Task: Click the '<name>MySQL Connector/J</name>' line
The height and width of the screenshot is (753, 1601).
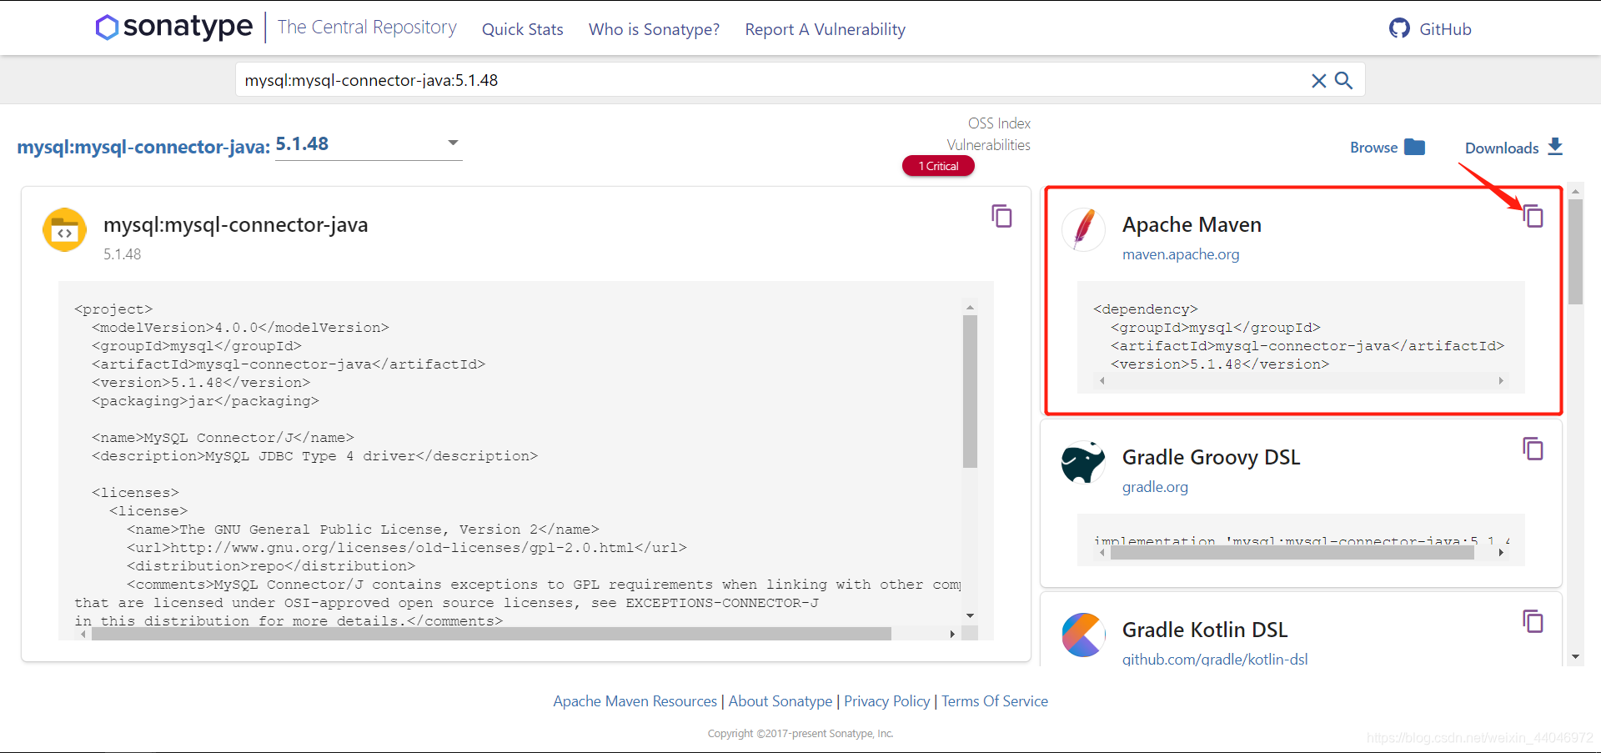Action: (223, 438)
